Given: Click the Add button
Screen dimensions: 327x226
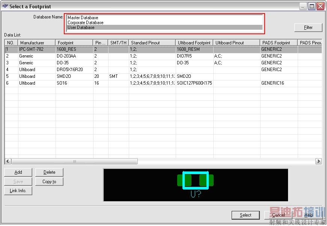Looking at the screenshot, I should coord(18,172).
